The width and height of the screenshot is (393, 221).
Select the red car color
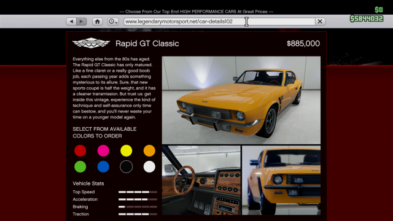point(80,150)
